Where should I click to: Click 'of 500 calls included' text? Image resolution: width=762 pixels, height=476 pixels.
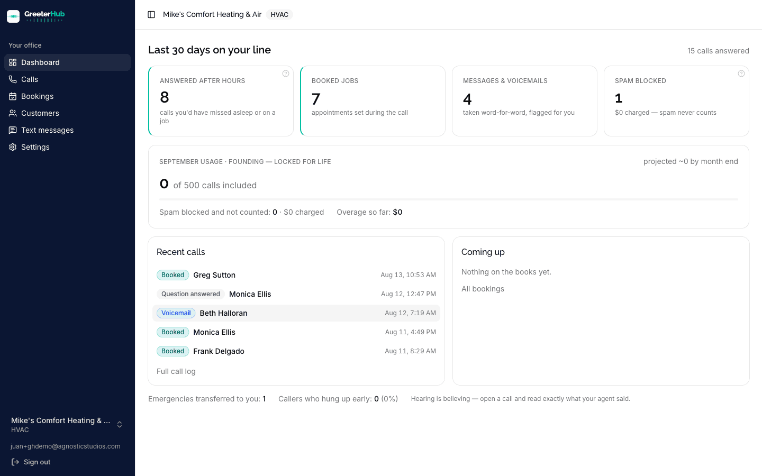[x=215, y=185]
